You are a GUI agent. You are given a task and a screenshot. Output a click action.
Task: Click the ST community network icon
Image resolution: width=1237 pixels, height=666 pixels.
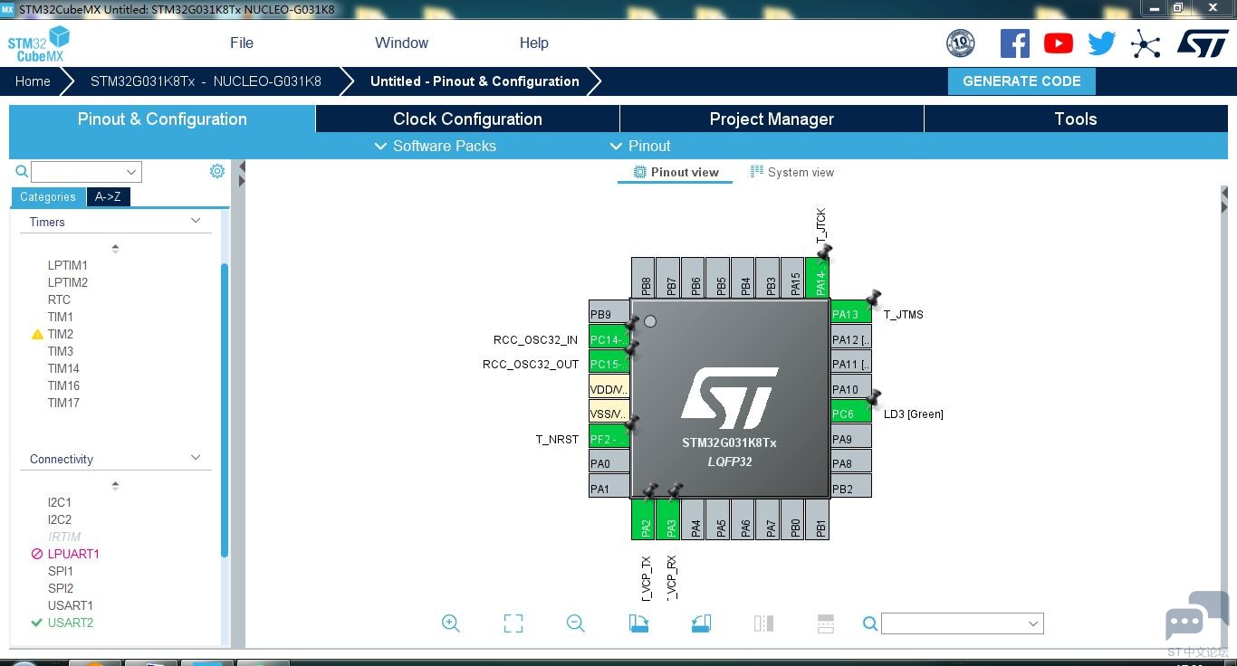1146,43
